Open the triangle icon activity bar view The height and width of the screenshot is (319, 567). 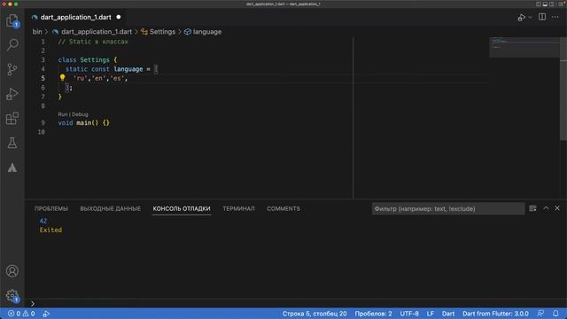tap(12, 167)
